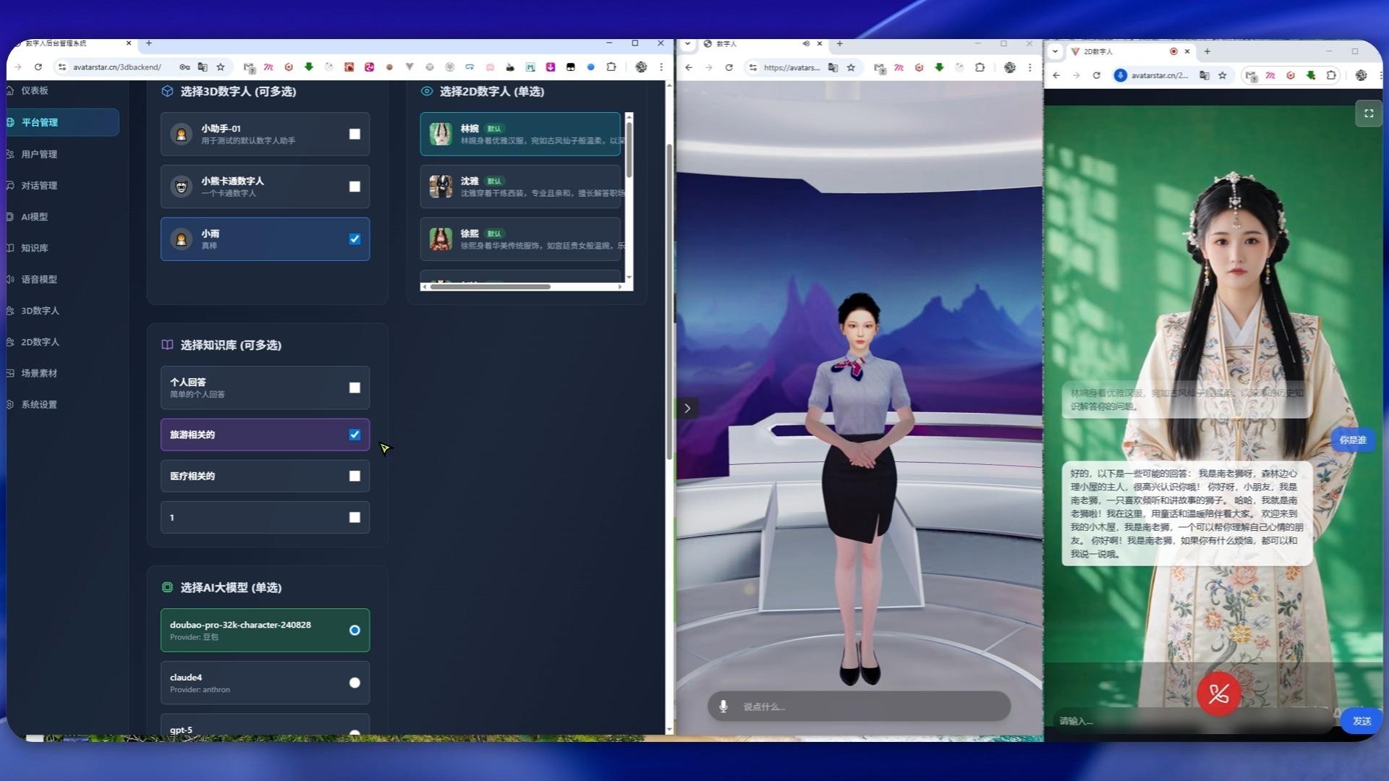Close the 数字人后台管理系统 tab
Viewport: 1389px width, 781px height.
(129, 43)
